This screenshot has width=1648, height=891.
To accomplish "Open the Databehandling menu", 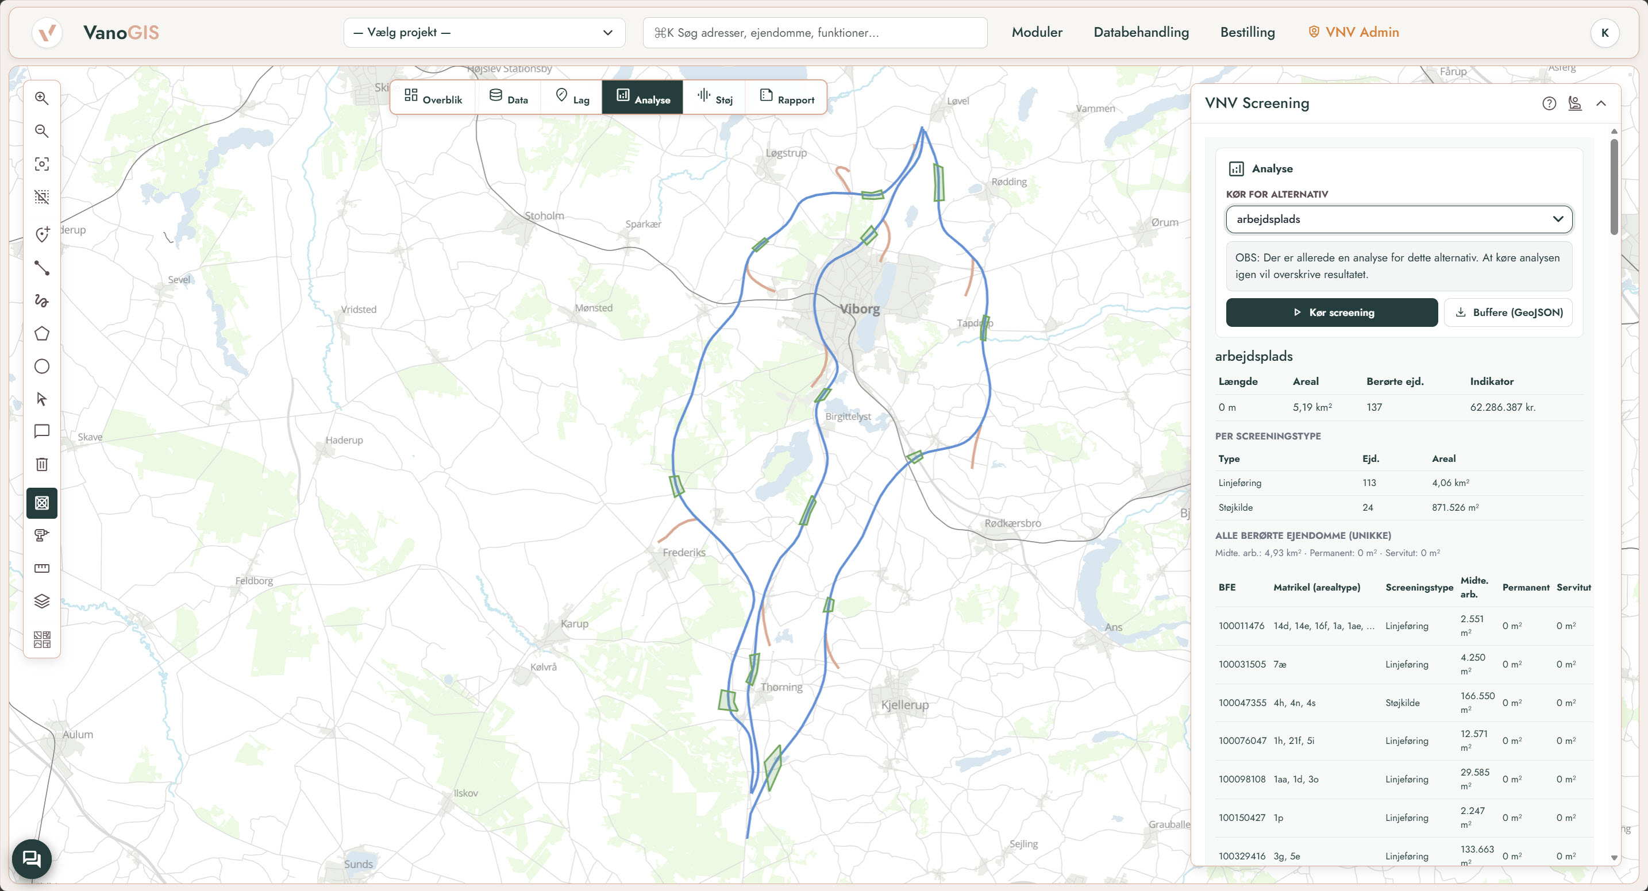I will click(x=1141, y=32).
